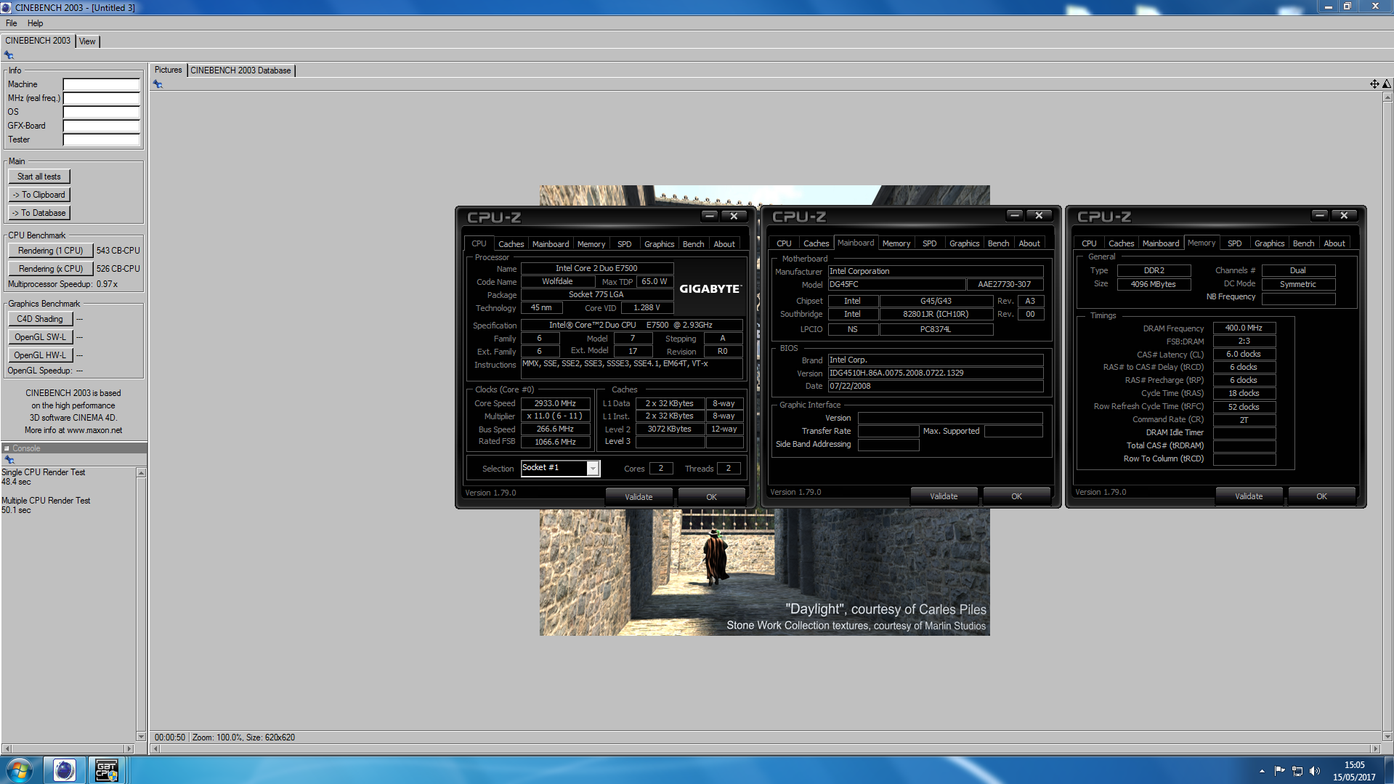
Task: Switch to CINEBENCH 2003 Database tab
Action: point(240,70)
